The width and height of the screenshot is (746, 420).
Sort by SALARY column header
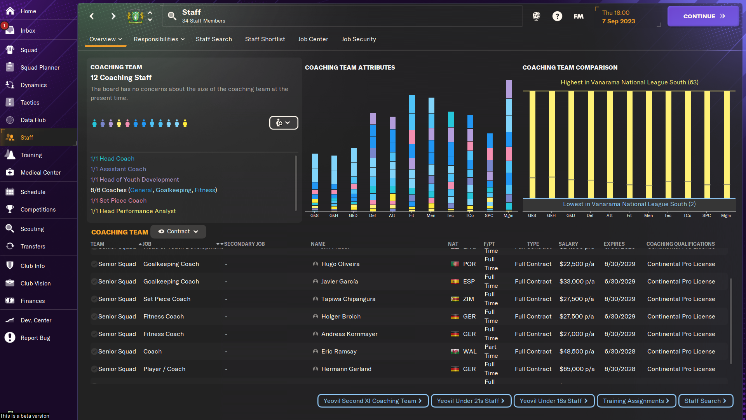coord(568,244)
